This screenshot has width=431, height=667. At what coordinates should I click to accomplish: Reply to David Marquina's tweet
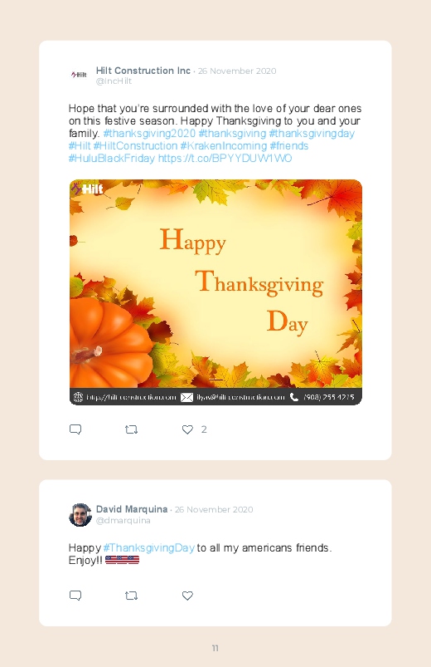click(75, 596)
